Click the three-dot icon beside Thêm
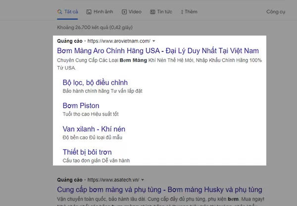Screen dimensions: 297x206 coord(182,12)
